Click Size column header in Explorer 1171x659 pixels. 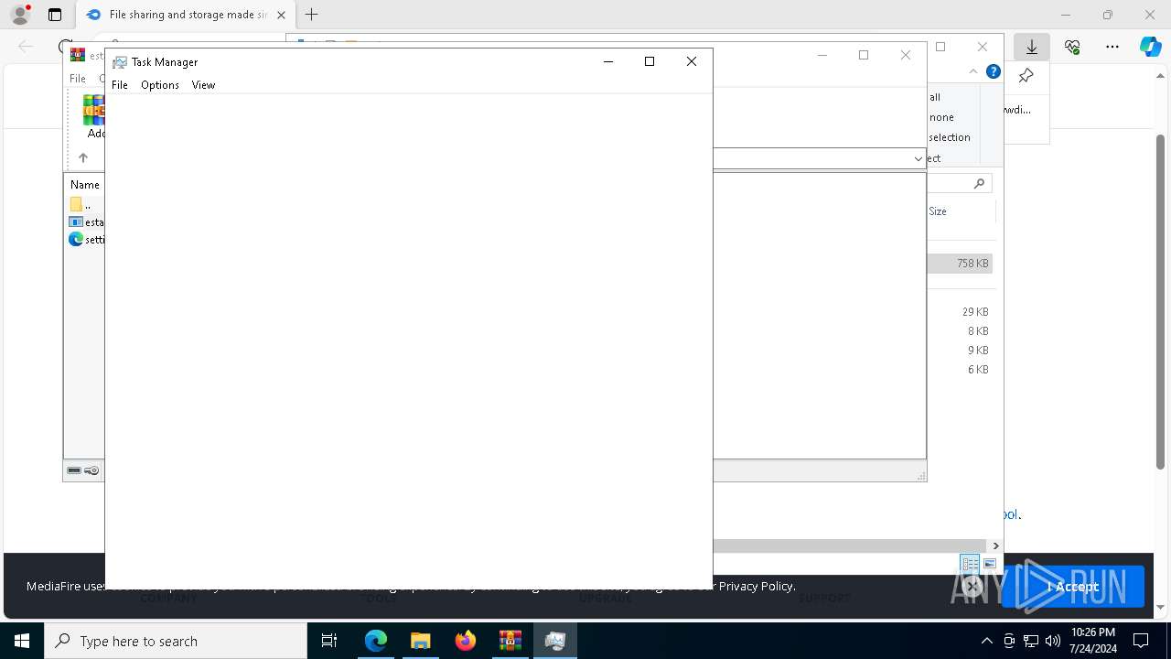pyautogui.click(x=938, y=211)
